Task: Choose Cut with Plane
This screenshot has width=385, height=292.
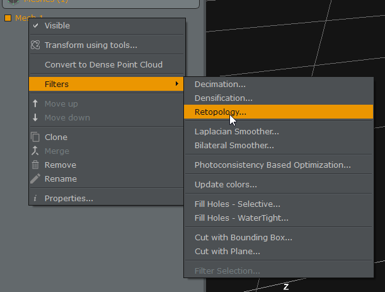Action: pyautogui.click(x=279, y=251)
